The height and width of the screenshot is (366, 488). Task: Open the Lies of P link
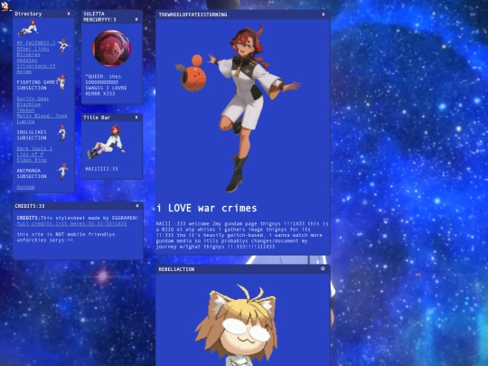30,155
